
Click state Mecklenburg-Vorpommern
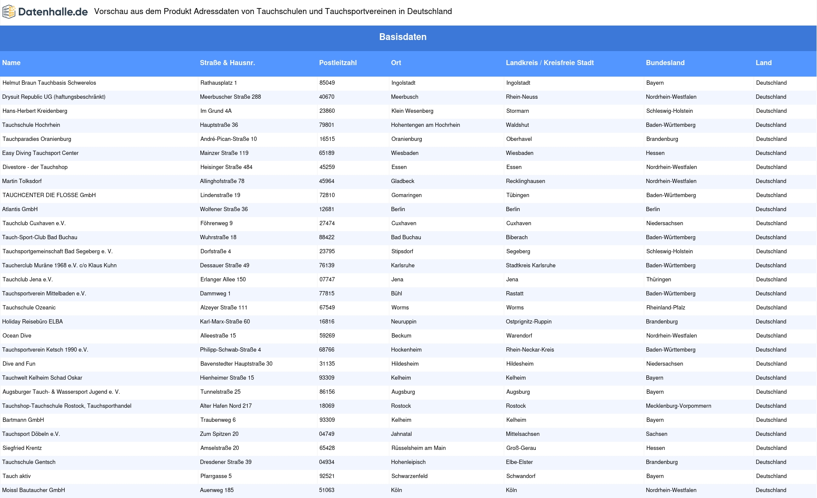coord(678,406)
